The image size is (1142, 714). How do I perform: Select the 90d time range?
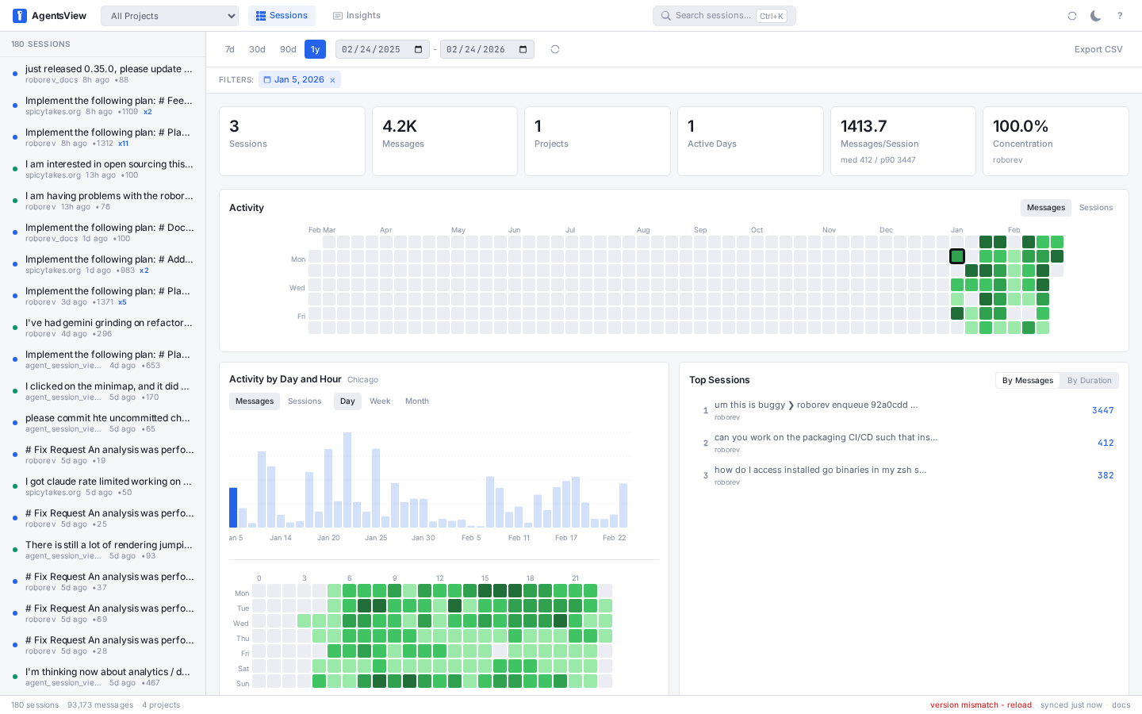coord(288,49)
